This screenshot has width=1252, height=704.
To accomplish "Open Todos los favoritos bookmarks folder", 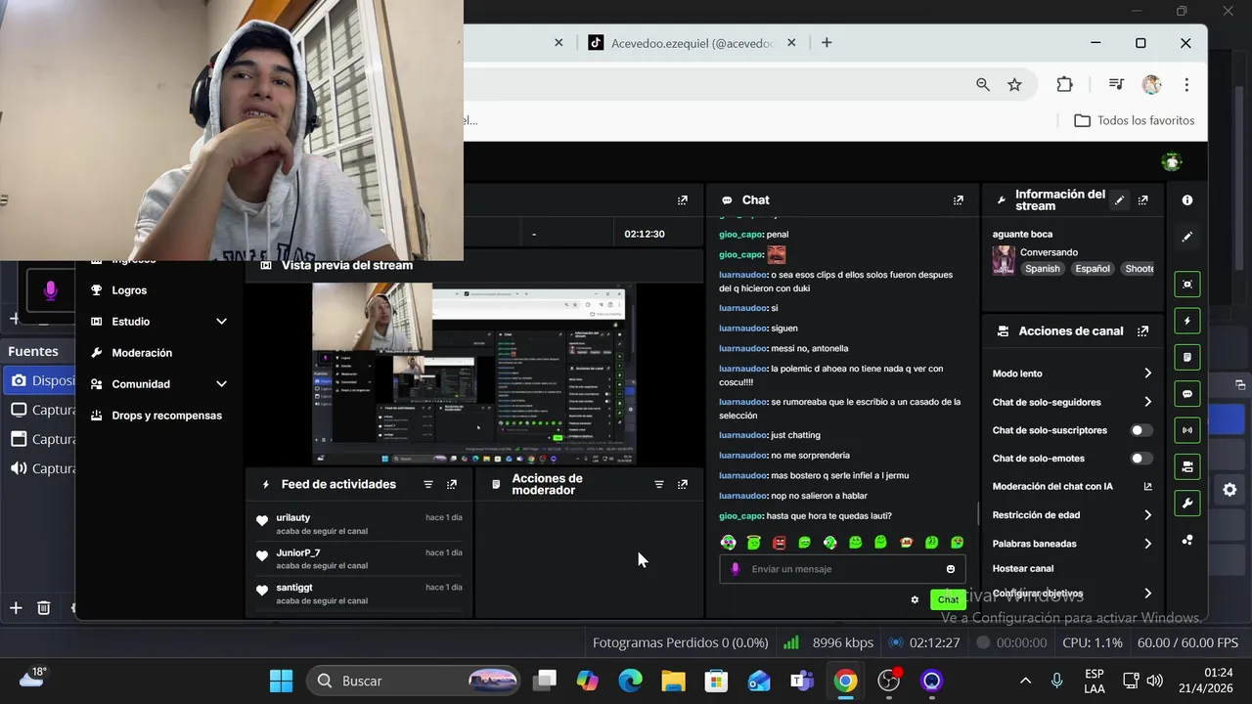I will point(1135,120).
